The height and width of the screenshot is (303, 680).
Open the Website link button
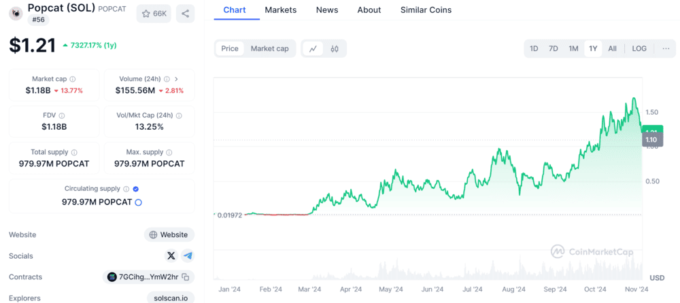point(169,235)
